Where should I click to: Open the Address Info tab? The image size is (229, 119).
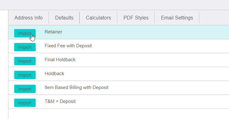pos(28,18)
